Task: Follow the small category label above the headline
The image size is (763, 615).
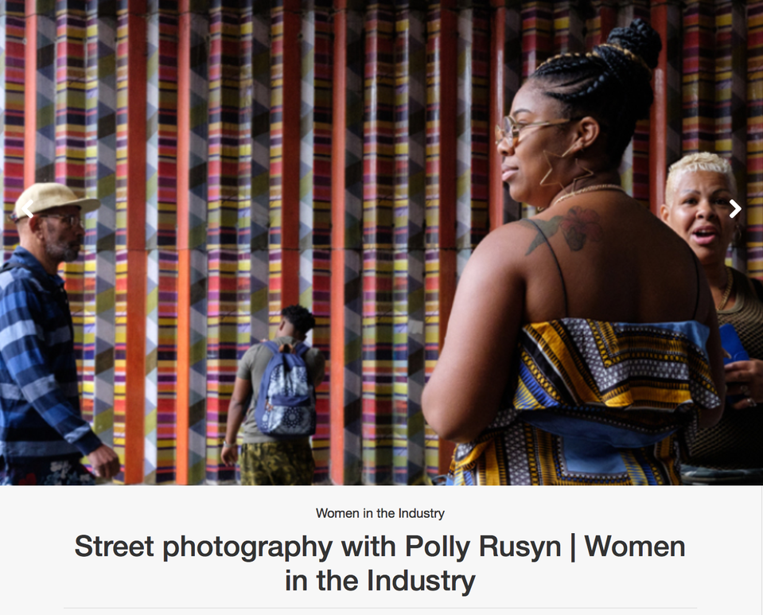Action: [x=380, y=513]
